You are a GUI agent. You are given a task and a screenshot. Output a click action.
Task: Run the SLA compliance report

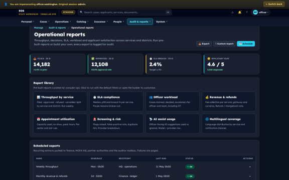[x=116, y=101]
